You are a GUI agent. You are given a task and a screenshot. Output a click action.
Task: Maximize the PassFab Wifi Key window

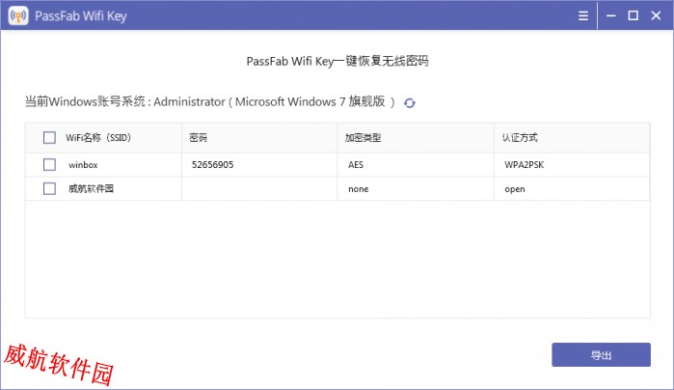pos(633,15)
